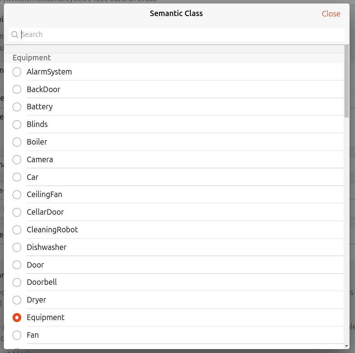Pick the Blinds option

pyautogui.click(x=17, y=124)
